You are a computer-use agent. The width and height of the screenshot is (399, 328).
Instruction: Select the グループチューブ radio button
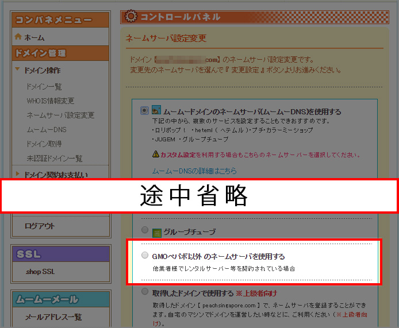click(145, 230)
